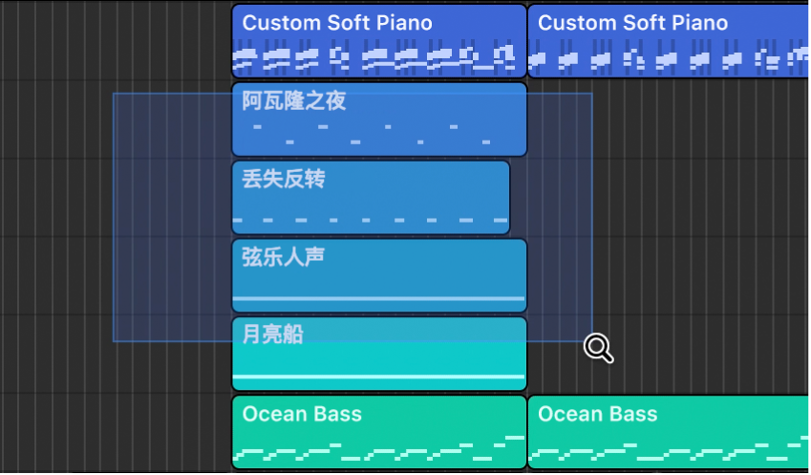Click the boundary between the two Custom Soft Piano regions
Screen dimensions: 811x475
(527, 40)
